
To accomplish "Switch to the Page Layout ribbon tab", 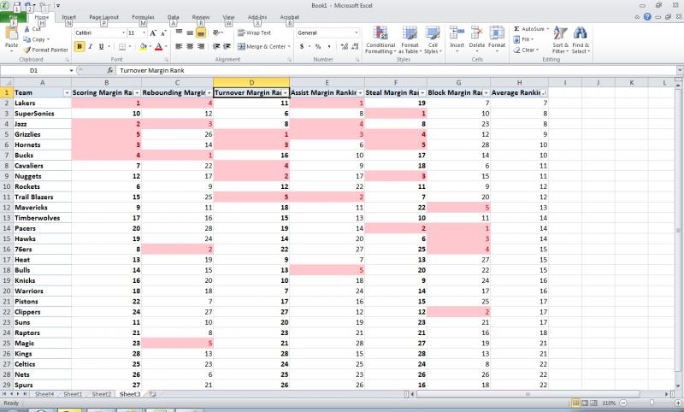I will click(x=104, y=16).
